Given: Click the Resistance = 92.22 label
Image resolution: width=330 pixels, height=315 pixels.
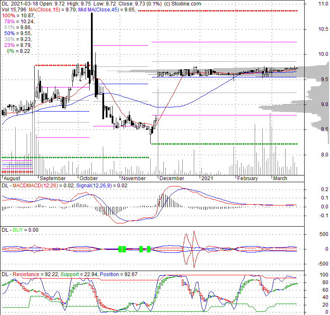Looking at the screenshot, I should [x=35, y=274].
